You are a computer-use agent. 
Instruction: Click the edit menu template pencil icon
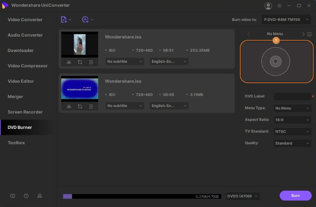click(310, 34)
